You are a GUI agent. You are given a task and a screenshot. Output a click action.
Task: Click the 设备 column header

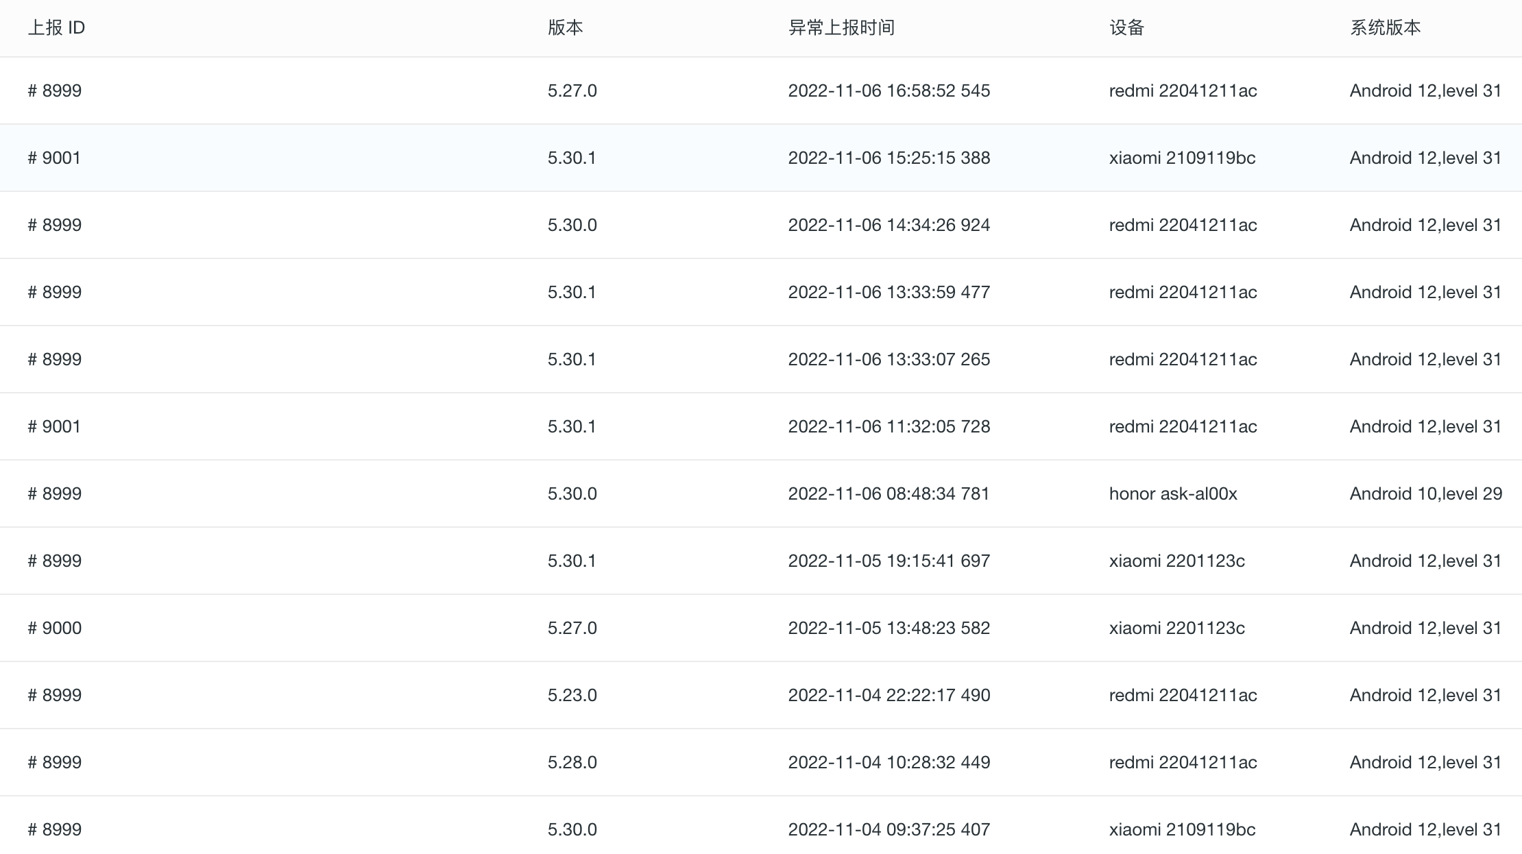click(x=1127, y=27)
